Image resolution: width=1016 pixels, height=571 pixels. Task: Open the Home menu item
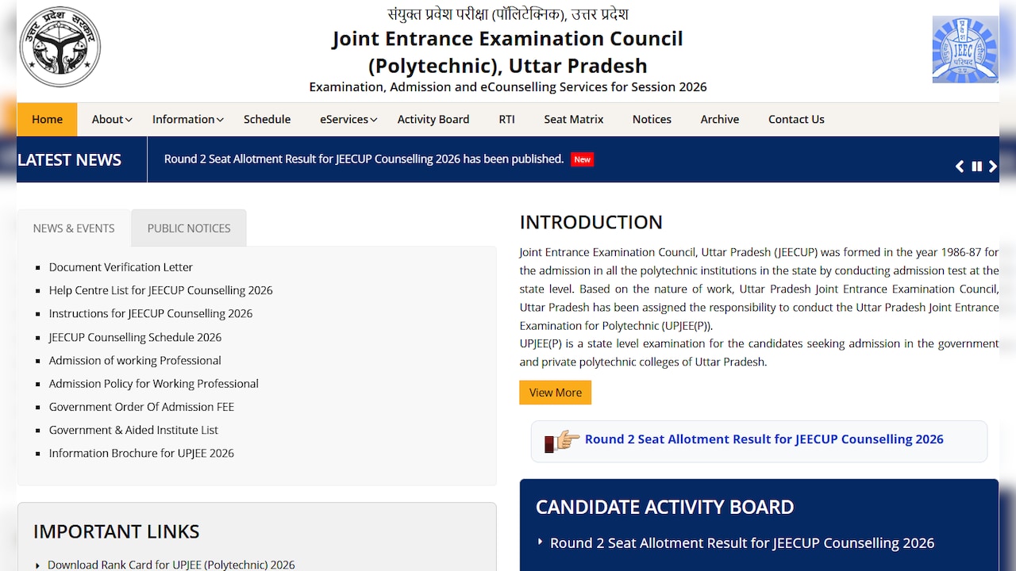47,119
